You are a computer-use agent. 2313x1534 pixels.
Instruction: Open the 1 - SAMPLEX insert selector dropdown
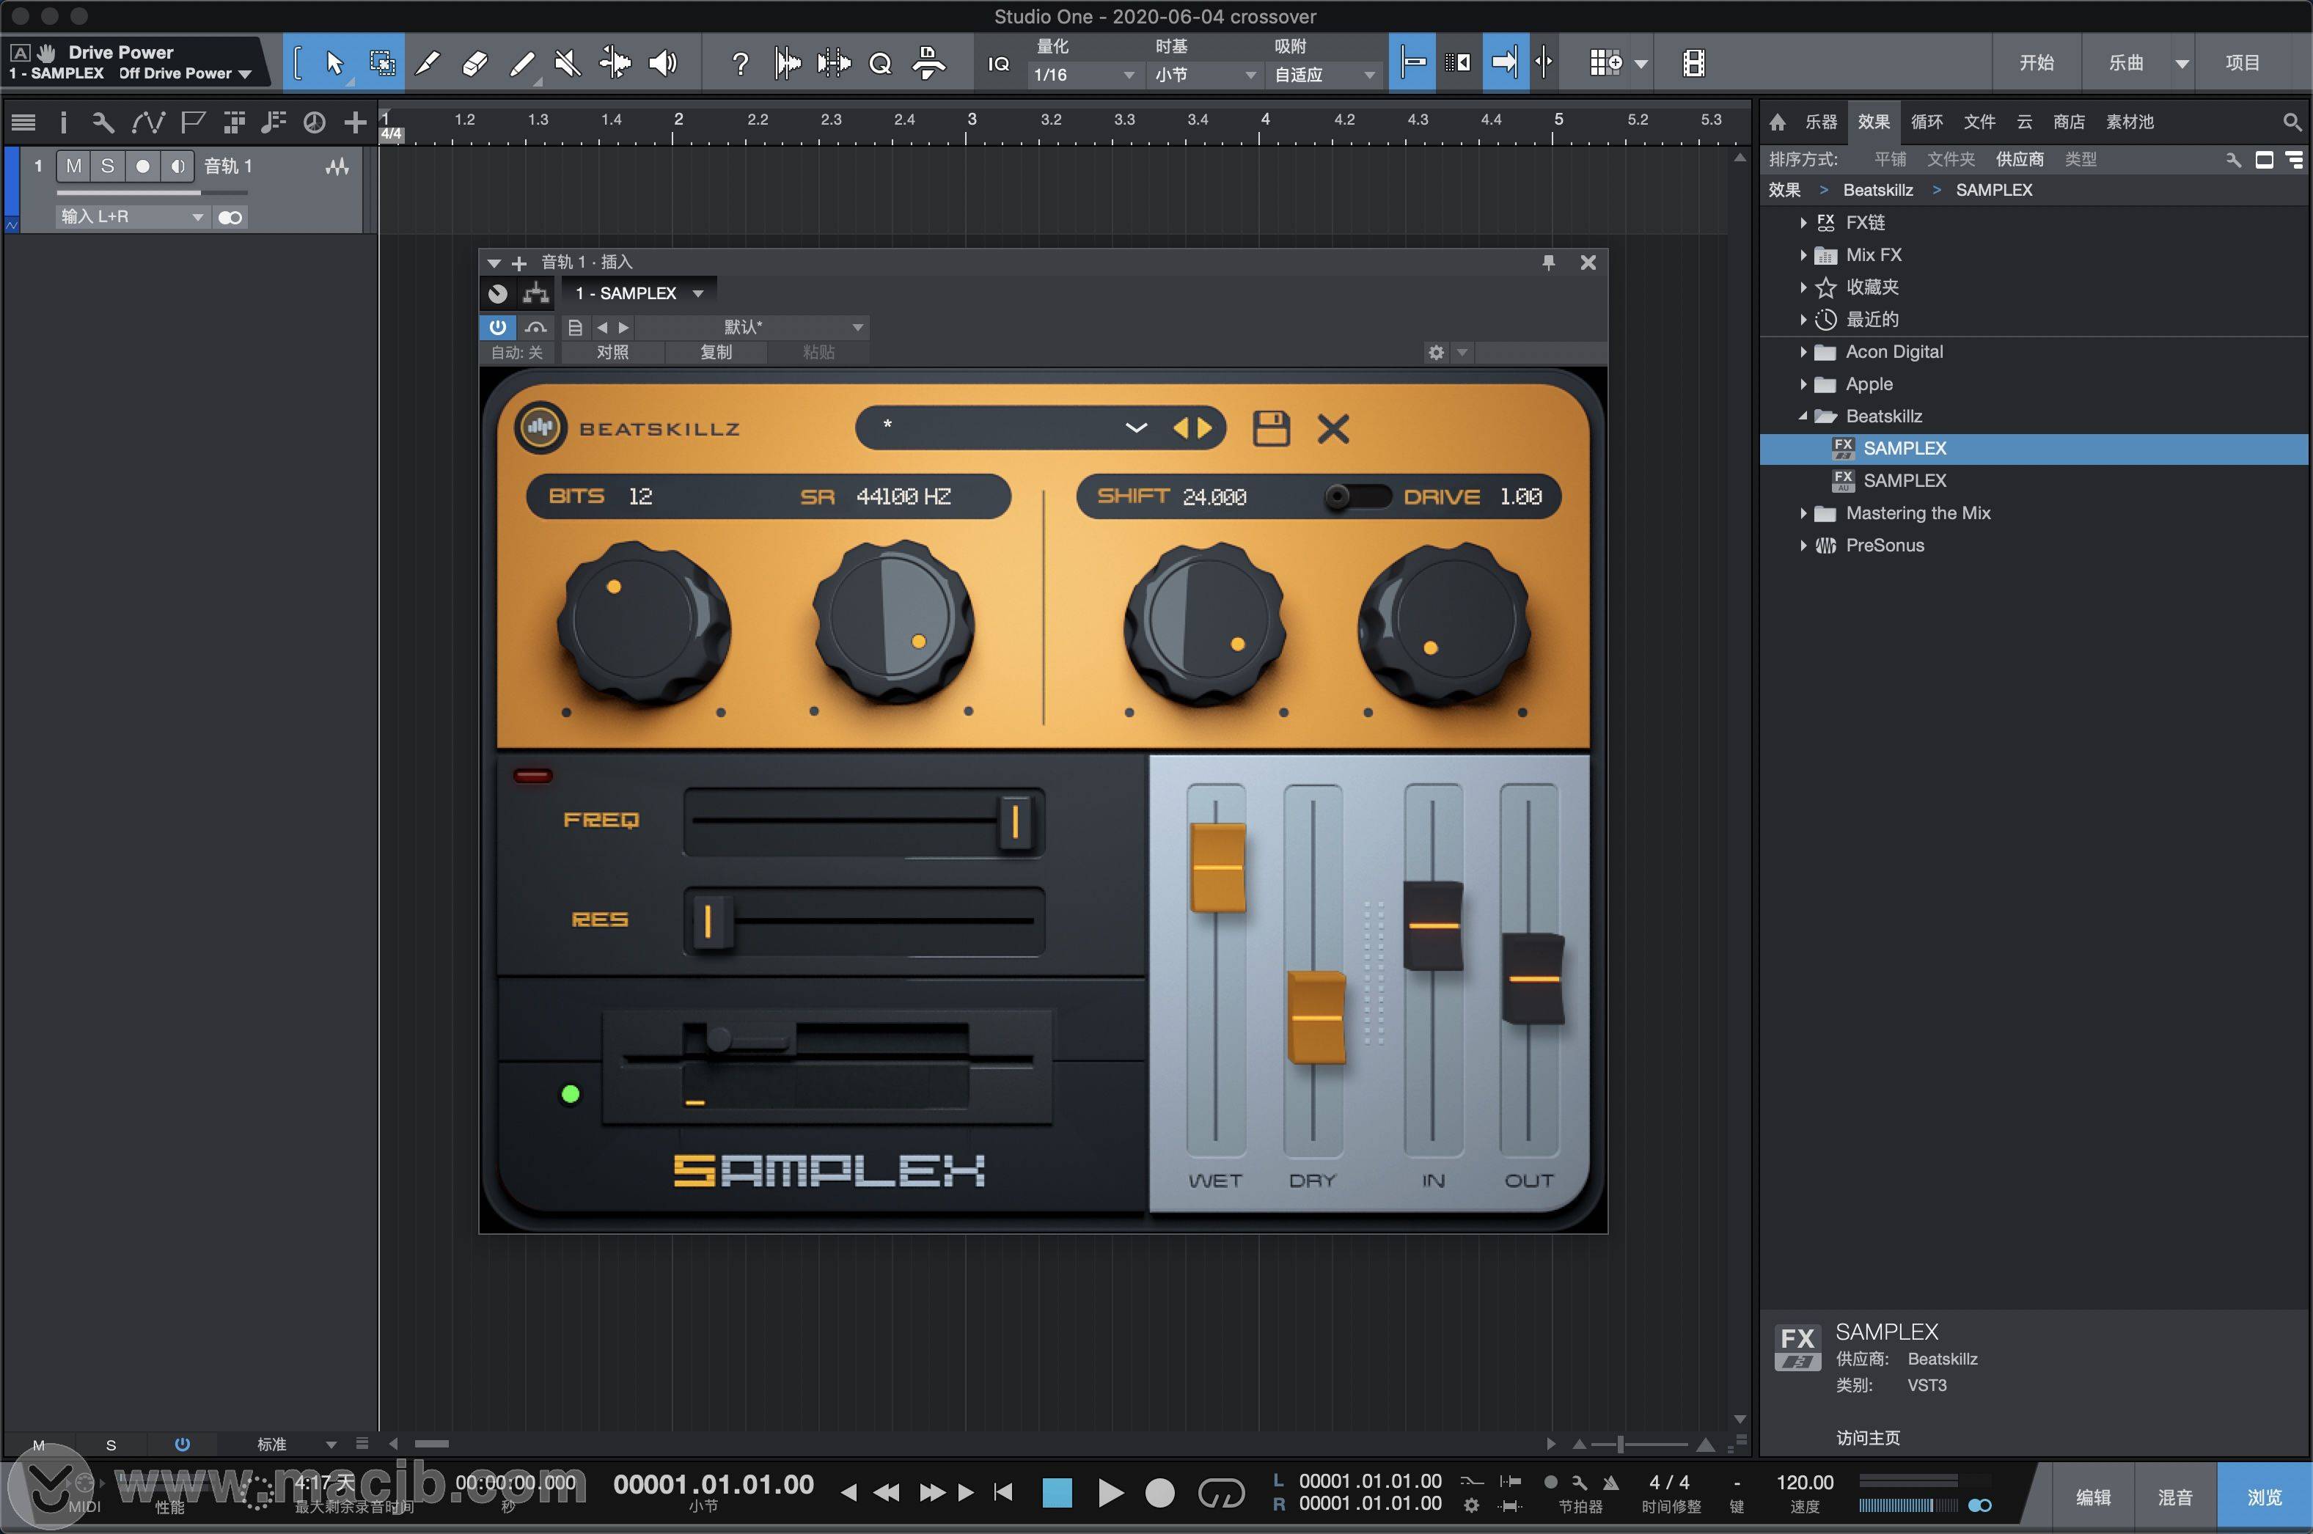639,293
